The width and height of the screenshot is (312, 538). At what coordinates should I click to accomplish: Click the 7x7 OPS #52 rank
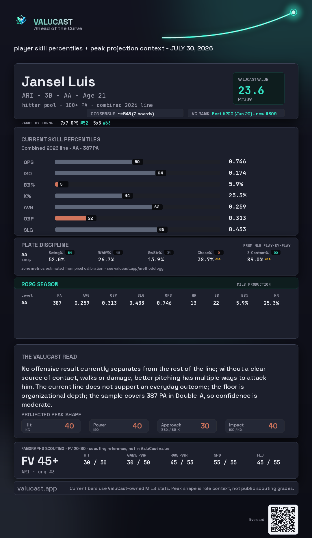[x=74, y=123]
